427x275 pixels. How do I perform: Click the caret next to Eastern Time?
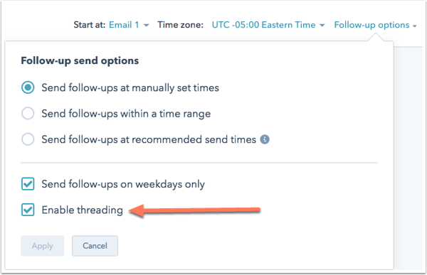pos(322,26)
